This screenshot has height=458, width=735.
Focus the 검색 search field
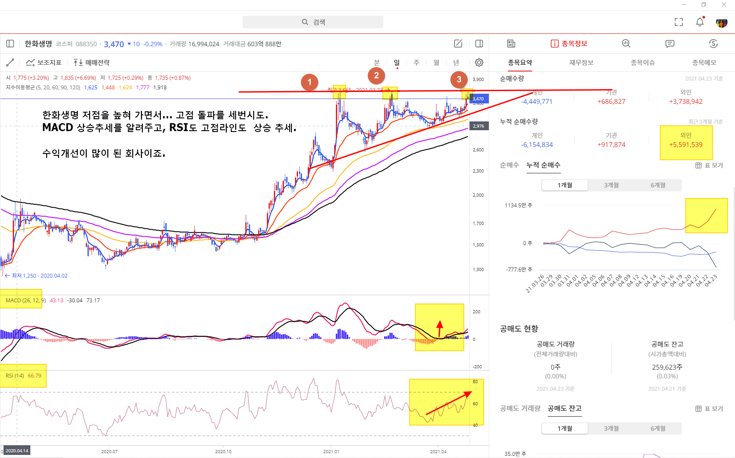click(313, 22)
